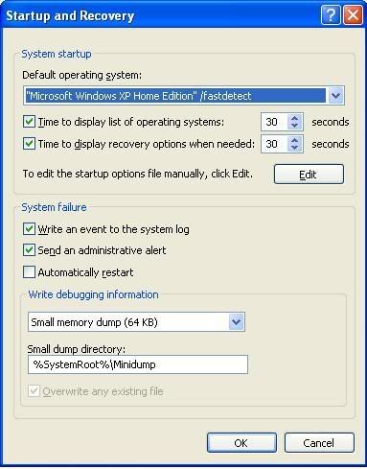Click the Cancel button

click(x=319, y=443)
